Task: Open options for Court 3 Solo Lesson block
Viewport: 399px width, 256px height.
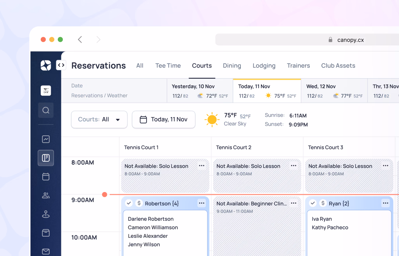Action: click(x=385, y=166)
